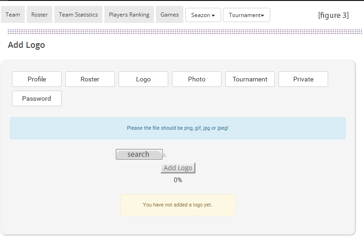Open the Photo settings section
The width and height of the screenshot is (364, 252).
pos(197,79)
